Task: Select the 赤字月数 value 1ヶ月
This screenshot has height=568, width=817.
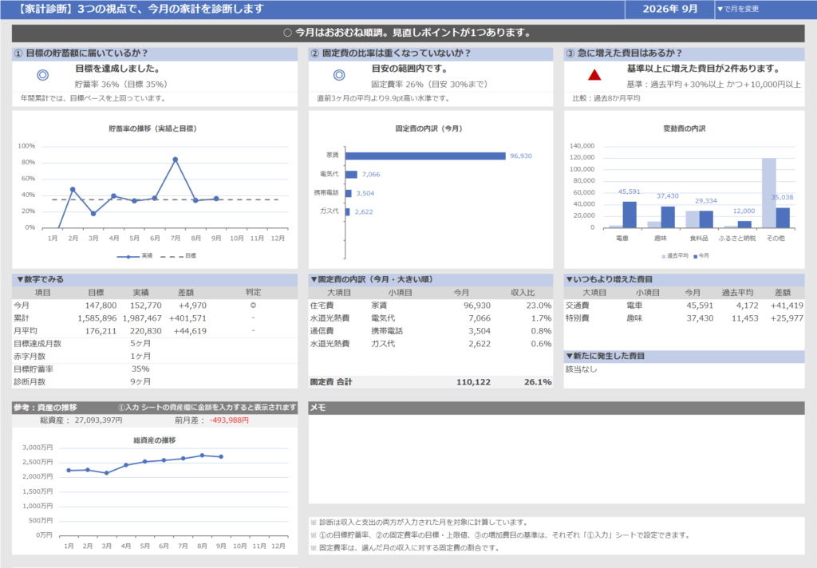Action: [140, 357]
